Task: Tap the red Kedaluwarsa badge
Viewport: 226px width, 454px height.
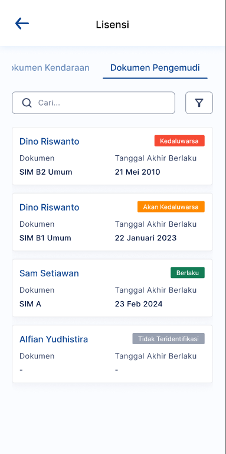Action: 179,141
